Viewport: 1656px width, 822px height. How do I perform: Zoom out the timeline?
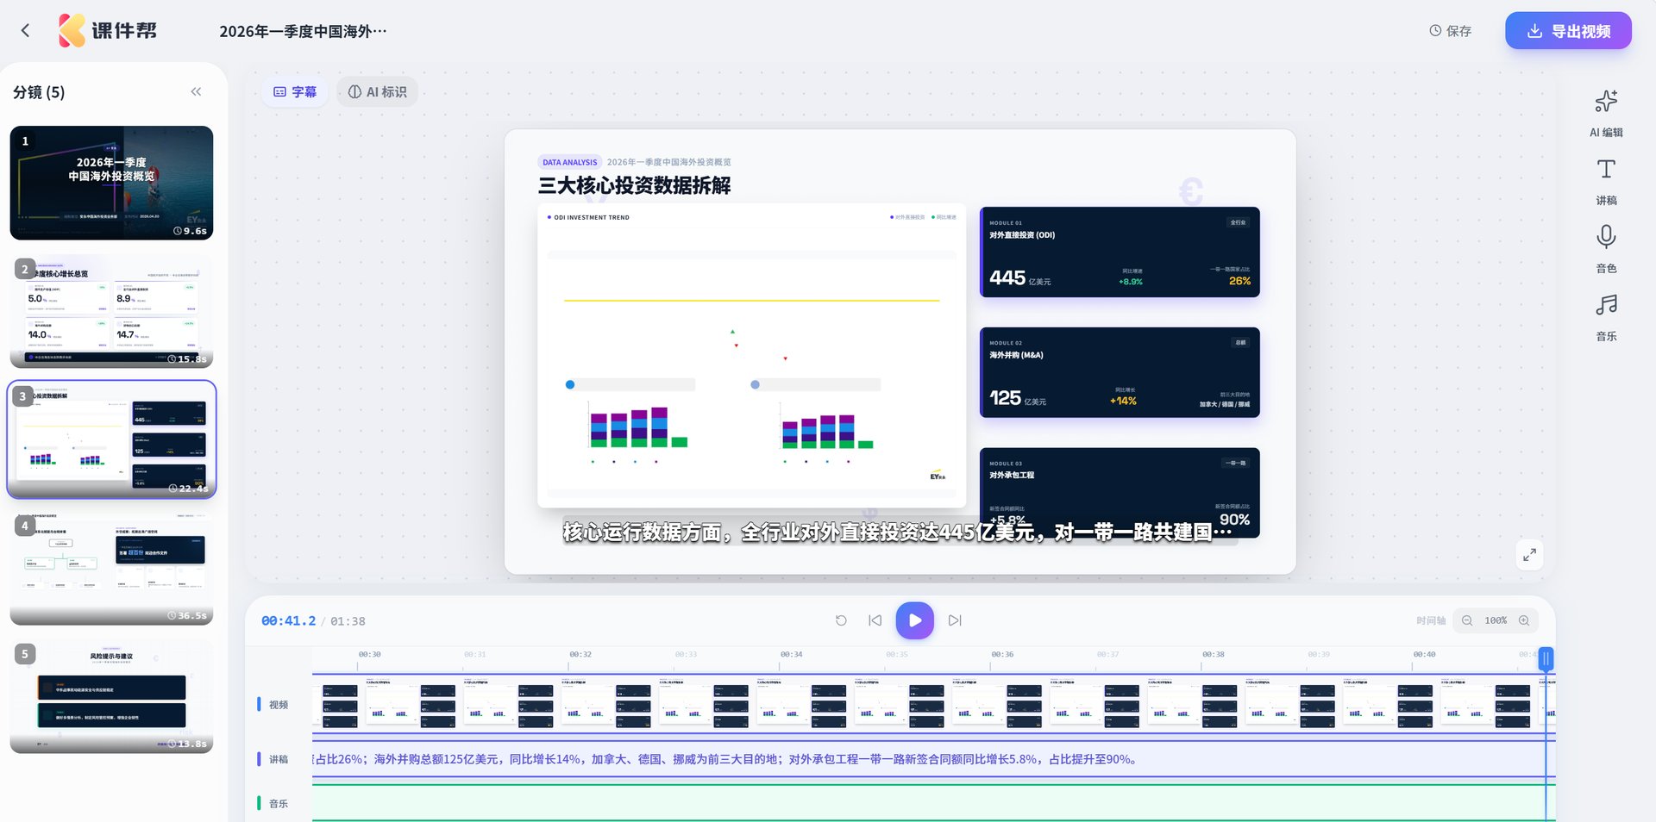pos(1467,620)
